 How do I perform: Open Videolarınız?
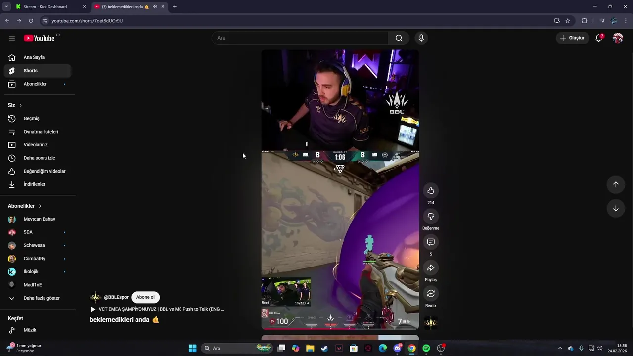tap(38, 145)
